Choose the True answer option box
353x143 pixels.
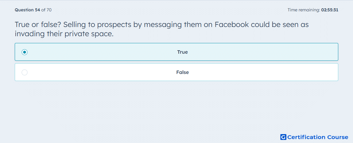coord(177,52)
